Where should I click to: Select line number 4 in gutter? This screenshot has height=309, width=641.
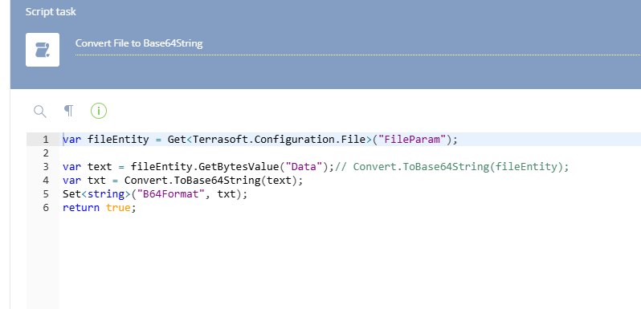[45, 181]
